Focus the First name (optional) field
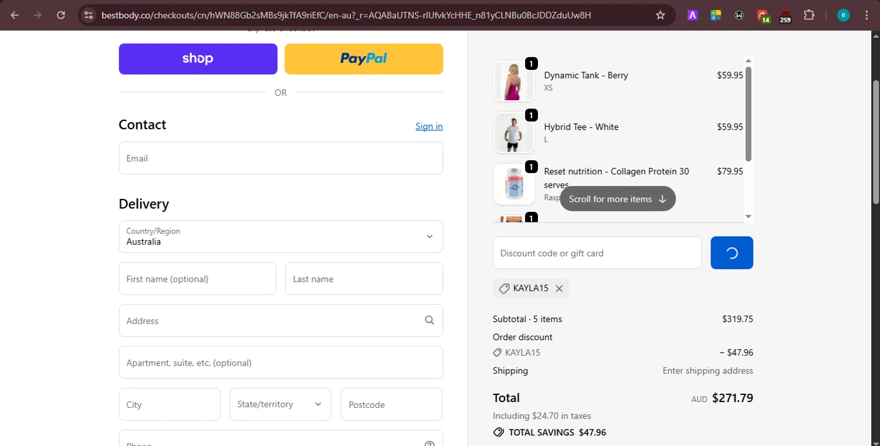 [198, 279]
